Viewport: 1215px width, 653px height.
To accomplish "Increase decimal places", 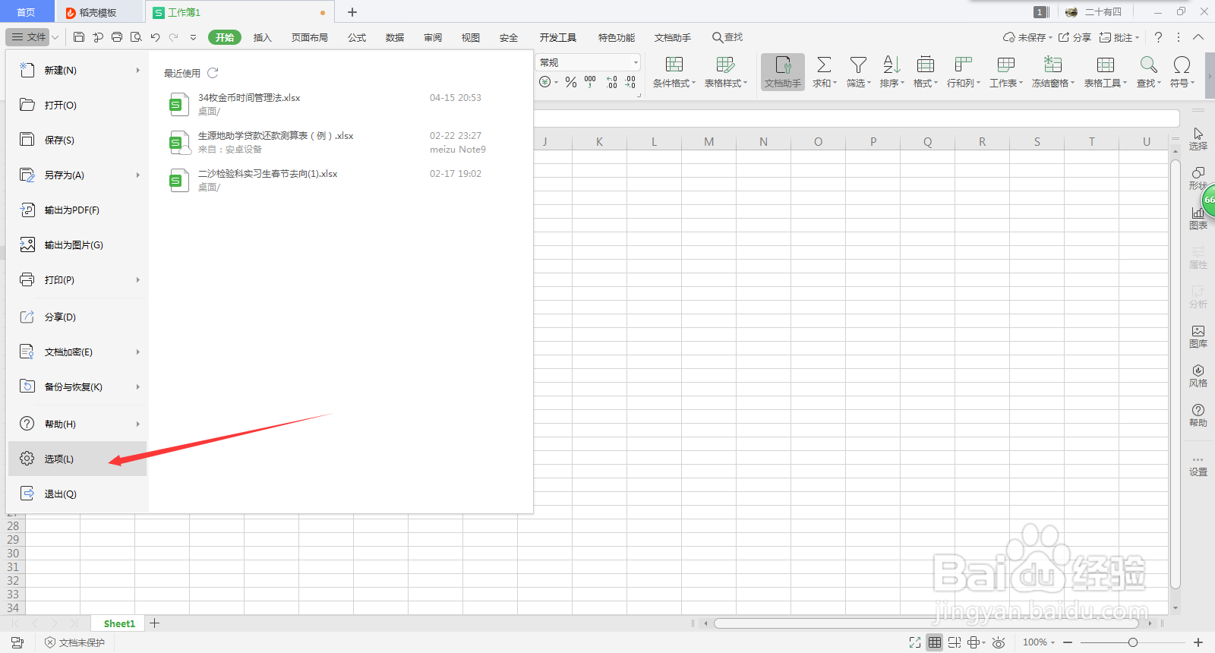I will coord(612,82).
